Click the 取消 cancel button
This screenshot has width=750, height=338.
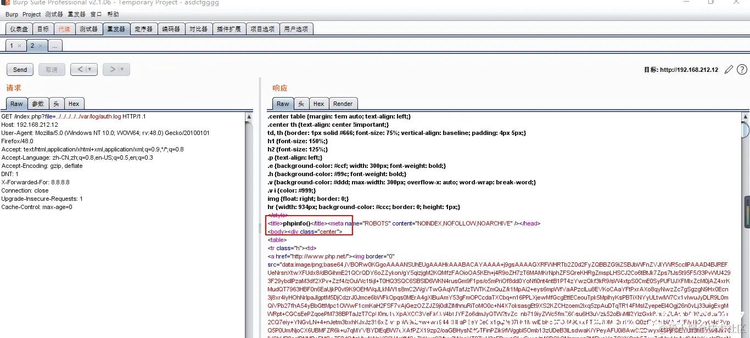point(52,70)
